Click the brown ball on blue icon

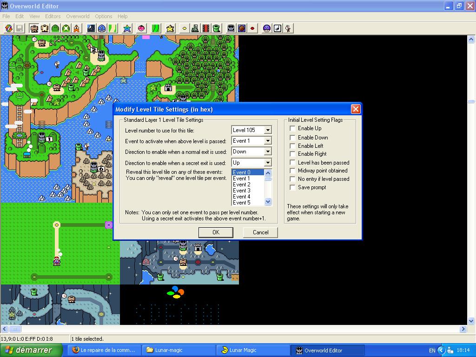click(242, 28)
